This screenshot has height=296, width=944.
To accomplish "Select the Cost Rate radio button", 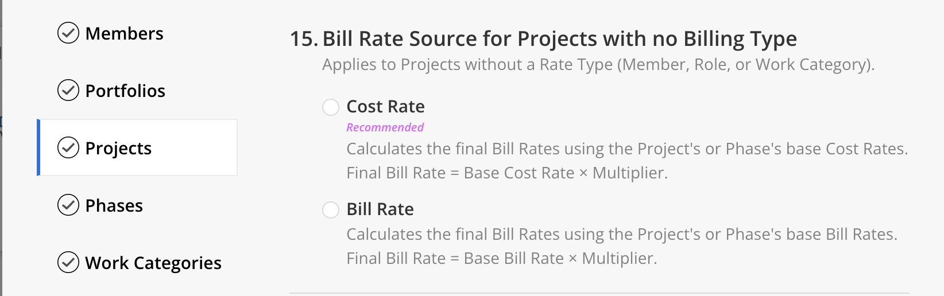I will [x=331, y=107].
